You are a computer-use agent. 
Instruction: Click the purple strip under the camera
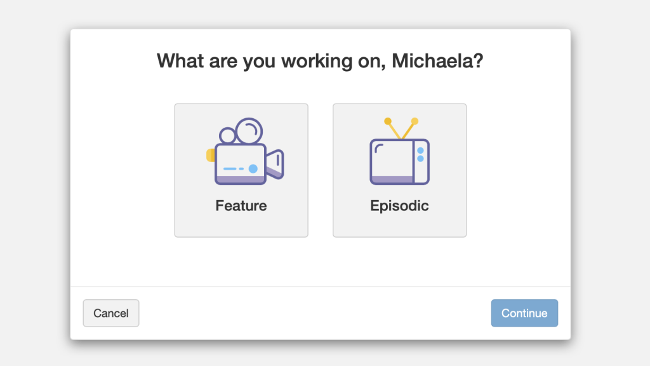(x=239, y=180)
